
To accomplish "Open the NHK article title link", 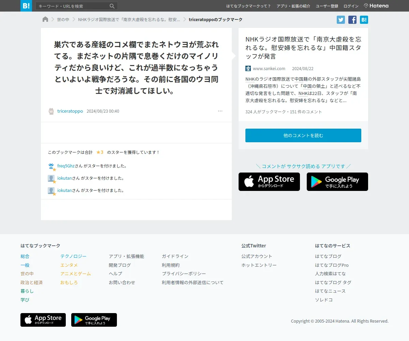I will 303,48.
